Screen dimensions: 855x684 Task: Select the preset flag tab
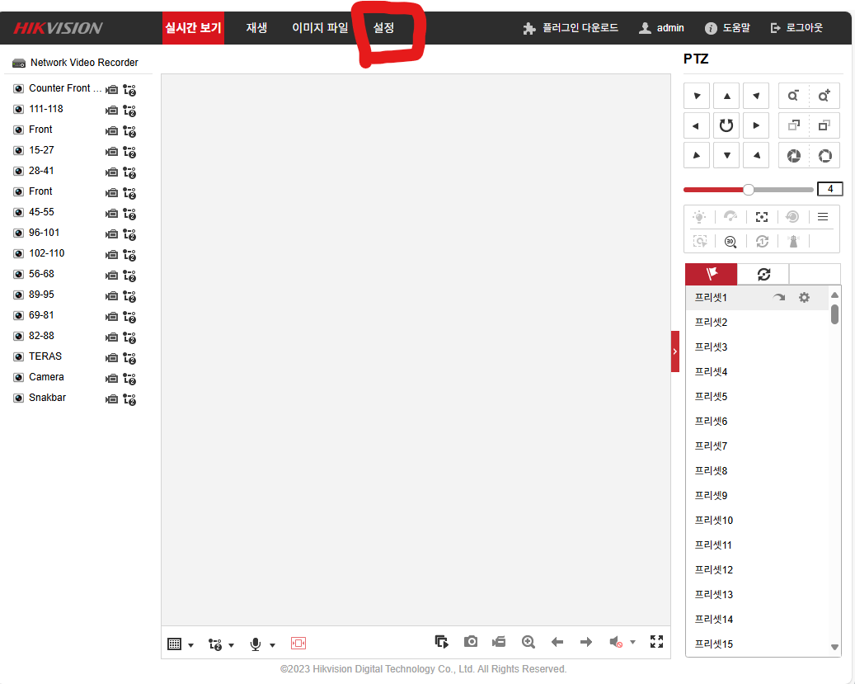[x=711, y=274]
